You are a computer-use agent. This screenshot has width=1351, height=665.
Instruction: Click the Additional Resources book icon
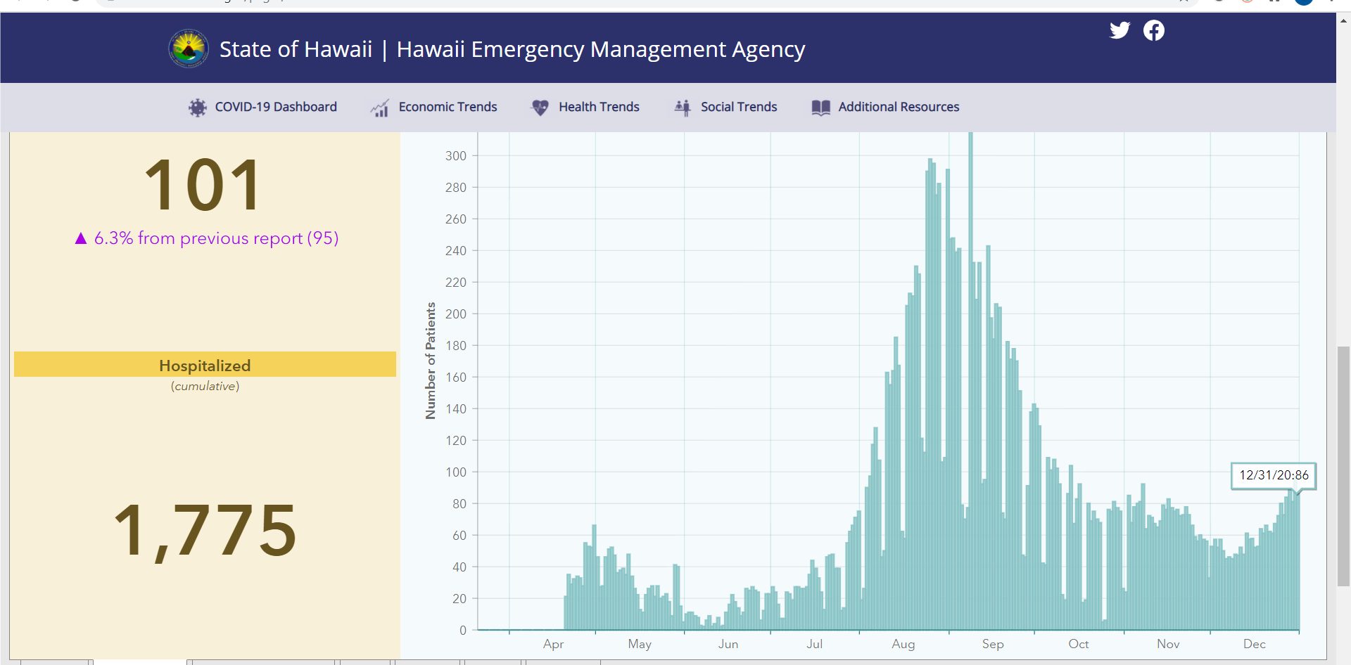820,108
